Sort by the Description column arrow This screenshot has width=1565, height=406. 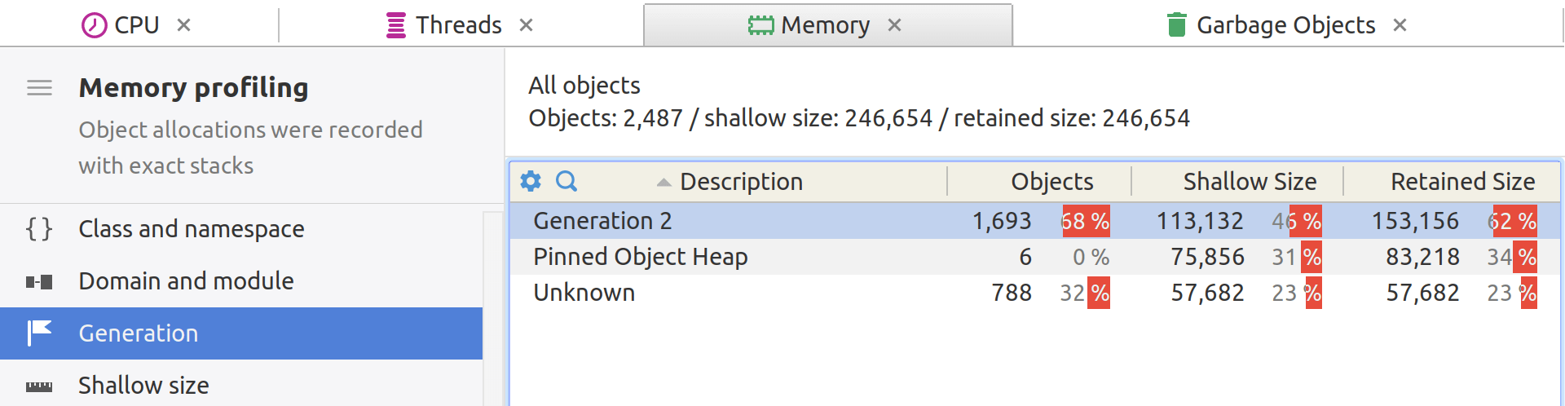point(664,183)
